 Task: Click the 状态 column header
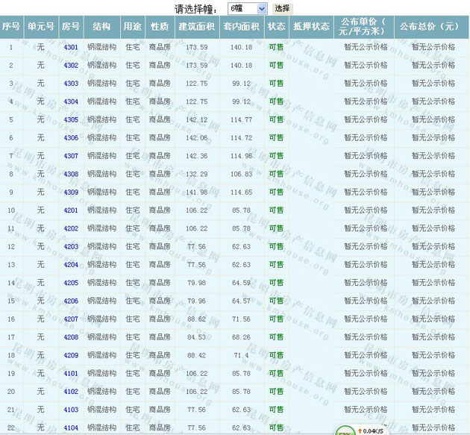tap(276, 27)
